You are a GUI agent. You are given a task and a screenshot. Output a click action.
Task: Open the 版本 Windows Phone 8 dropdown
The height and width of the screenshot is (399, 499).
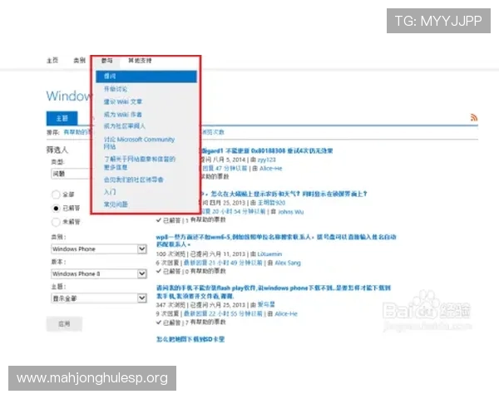(99, 273)
